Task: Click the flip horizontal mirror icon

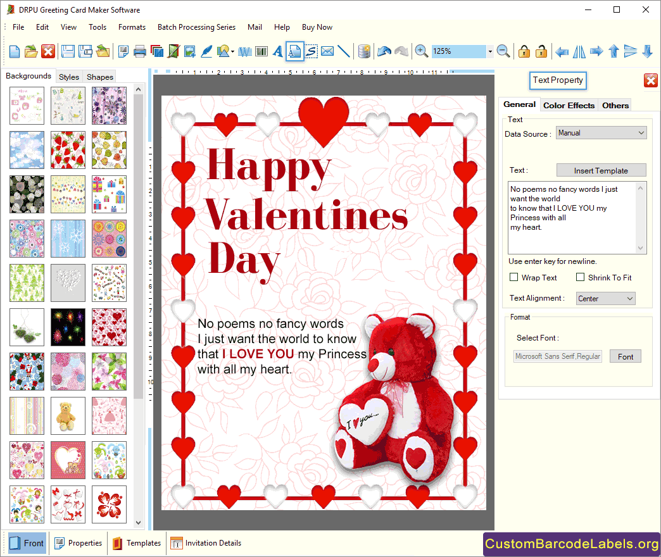Action: (x=579, y=51)
